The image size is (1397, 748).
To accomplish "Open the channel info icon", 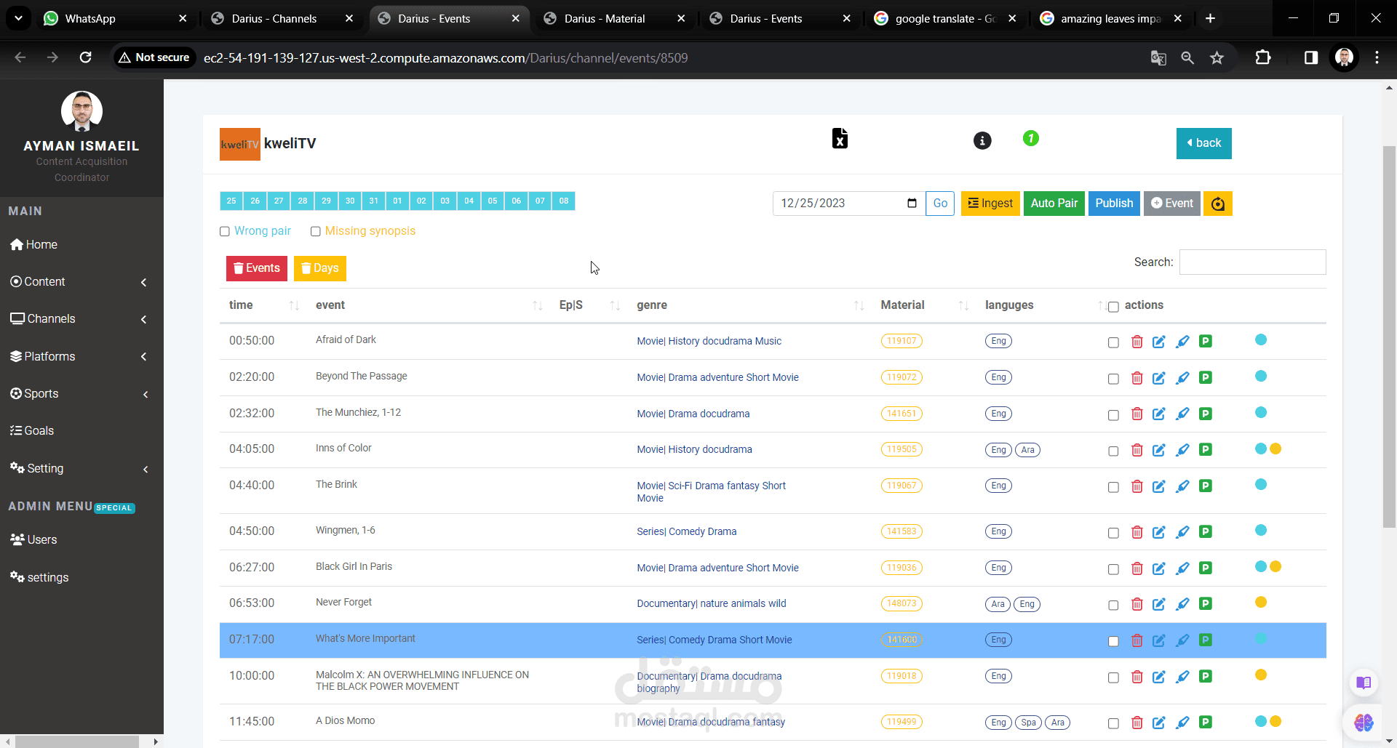I will pos(982,141).
